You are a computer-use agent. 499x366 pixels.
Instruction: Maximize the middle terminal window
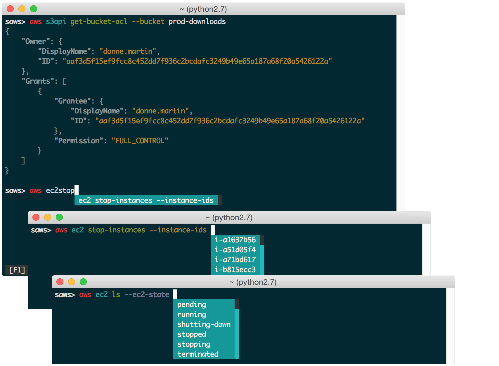59,217
